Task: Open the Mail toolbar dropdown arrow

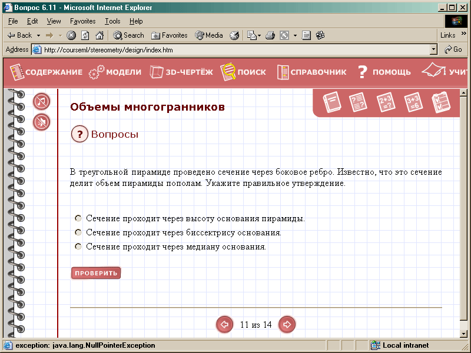Action: point(259,35)
